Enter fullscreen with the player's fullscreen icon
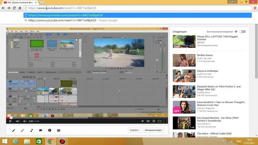Image resolution: width=258 pixels, height=145 pixels. [165, 121]
